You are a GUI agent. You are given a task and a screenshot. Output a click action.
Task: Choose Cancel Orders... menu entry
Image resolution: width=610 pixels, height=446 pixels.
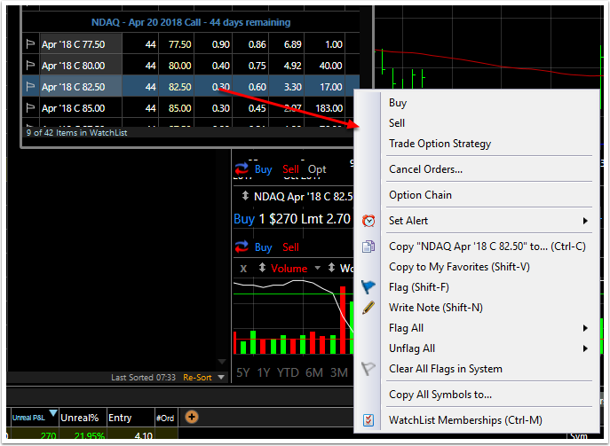[x=425, y=169]
